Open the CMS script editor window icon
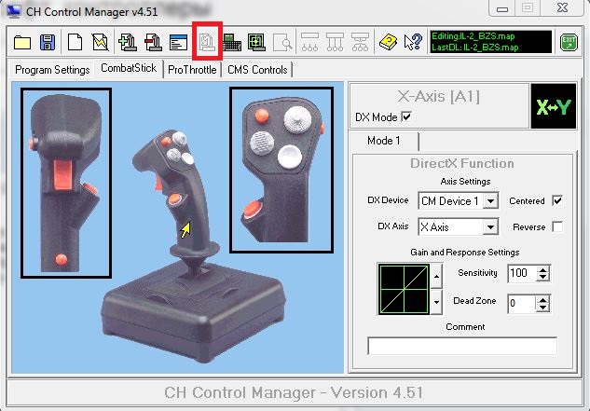590x411 pixels. (178, 42)
